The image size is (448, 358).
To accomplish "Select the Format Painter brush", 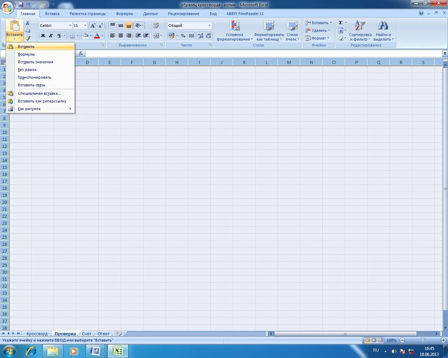I will coord(28,38).
